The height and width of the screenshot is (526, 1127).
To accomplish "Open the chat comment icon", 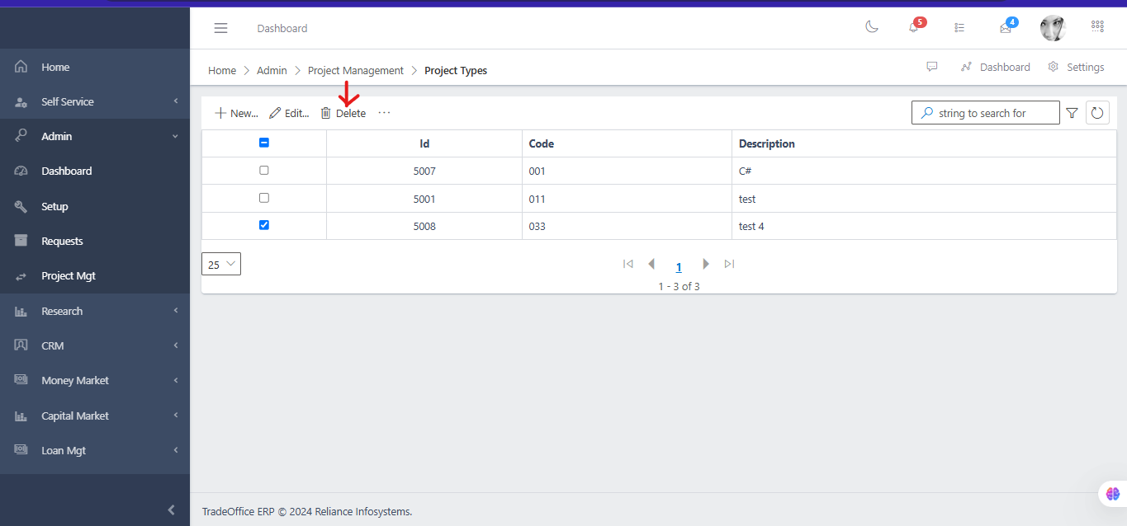I will pos(932,67).
